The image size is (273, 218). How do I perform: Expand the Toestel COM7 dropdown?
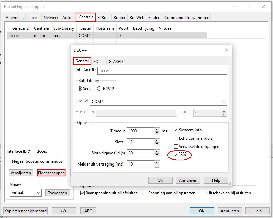pyautogui.click(x=224, y=102)
